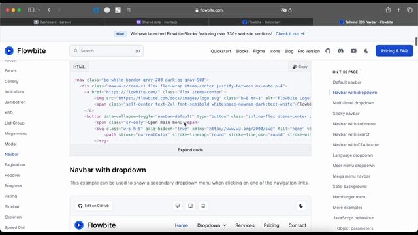The height and width of the screenshot is (235, 418).
Task: Open Pro version in top navigation
Action: [x=309, y=51]
